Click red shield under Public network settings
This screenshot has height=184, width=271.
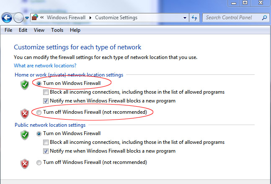coord(25,163)
